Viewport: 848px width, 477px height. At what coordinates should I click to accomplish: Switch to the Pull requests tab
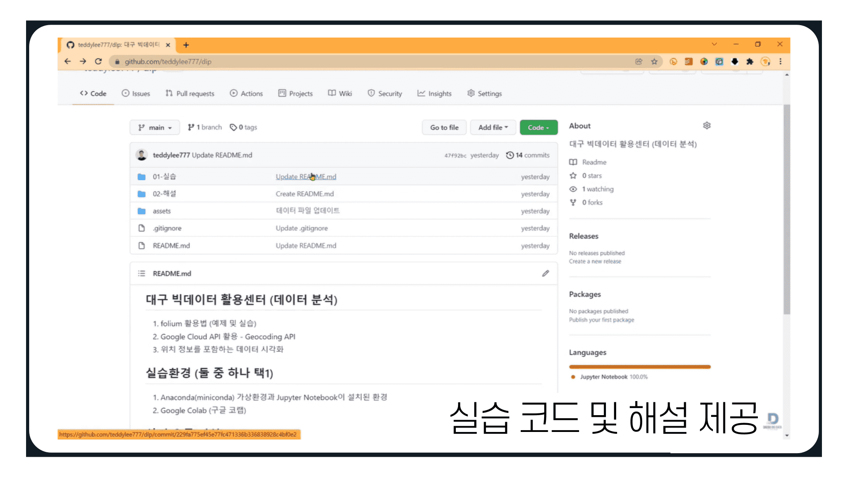tap(190, 94)
